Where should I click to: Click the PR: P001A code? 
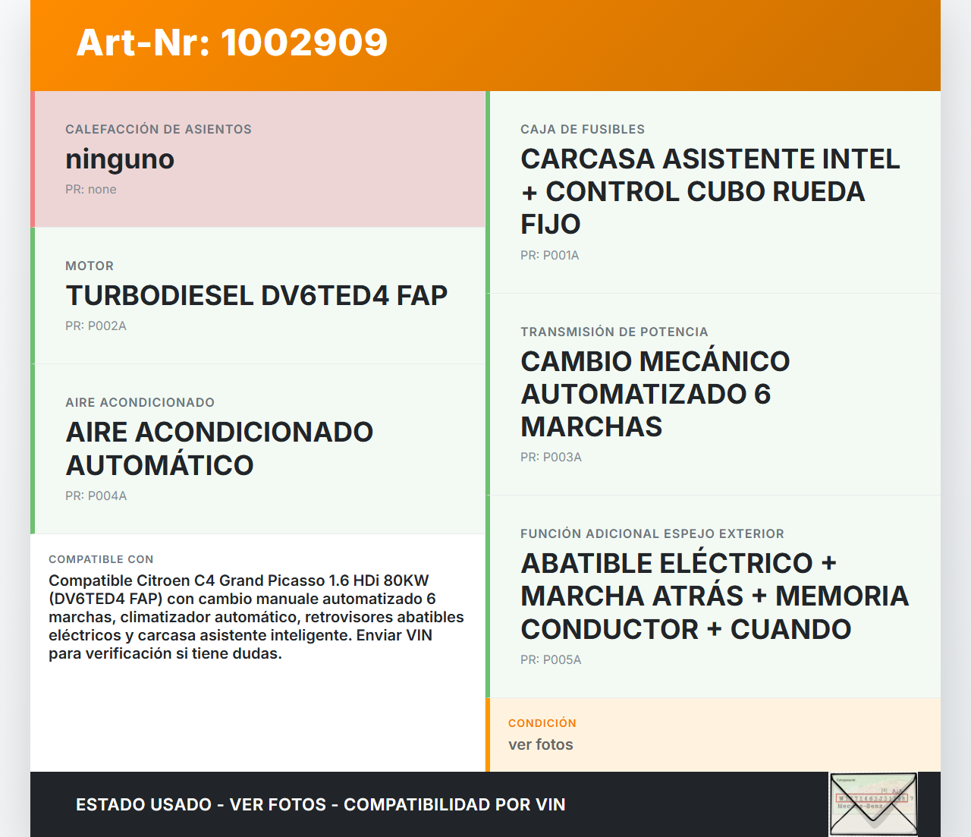point(549,256)
